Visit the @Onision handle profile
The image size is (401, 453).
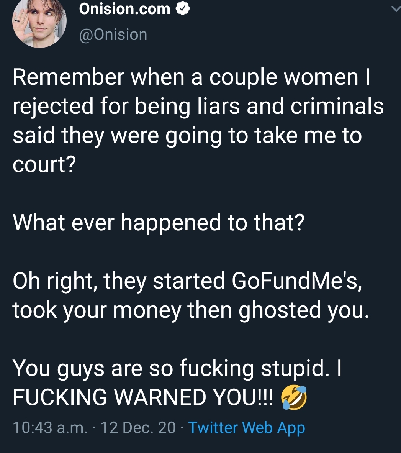(x=113, y=34)
